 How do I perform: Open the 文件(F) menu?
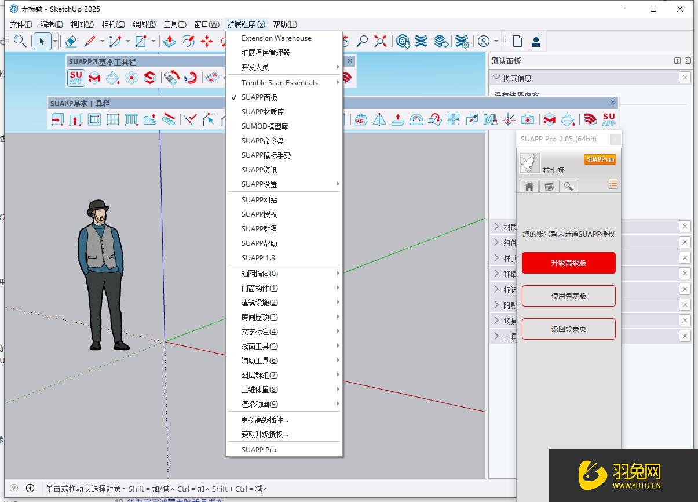21,24
